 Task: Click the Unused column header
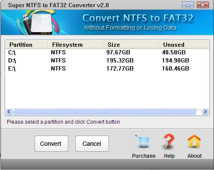point(184,45)
